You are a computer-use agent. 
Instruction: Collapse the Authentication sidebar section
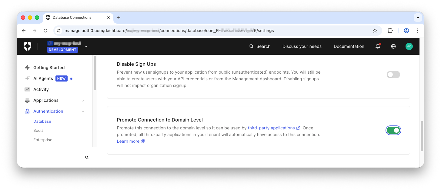tap(83, 111)
